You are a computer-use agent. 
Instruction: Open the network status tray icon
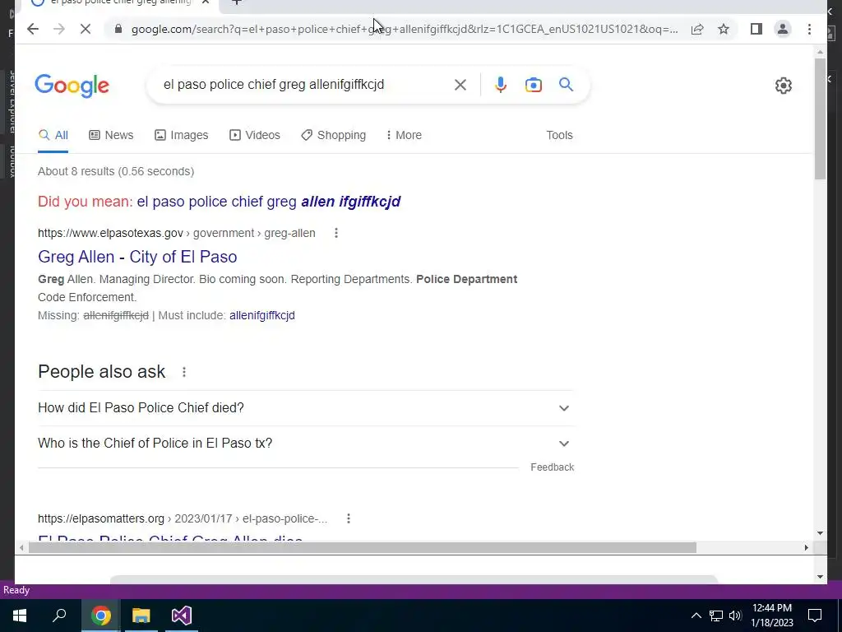coord(716,616)
